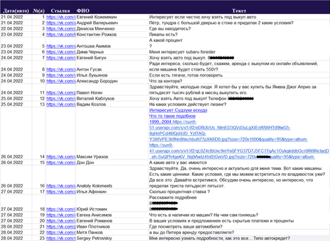Select the cell 'Митя Панков'
The width and height of the screenshot is (330, 241).
[90, 232]
